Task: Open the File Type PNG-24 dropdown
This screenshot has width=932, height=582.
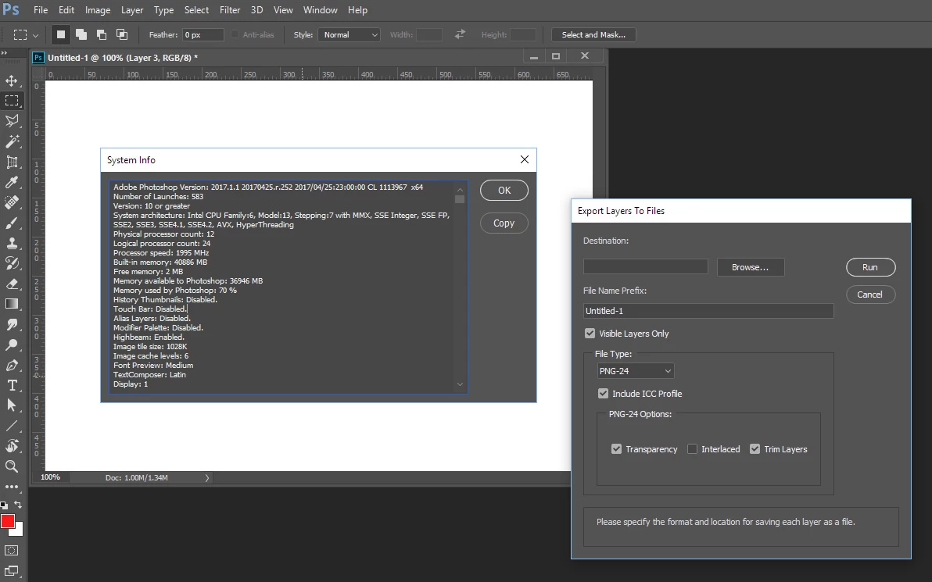Action: [x=636, y=370]
